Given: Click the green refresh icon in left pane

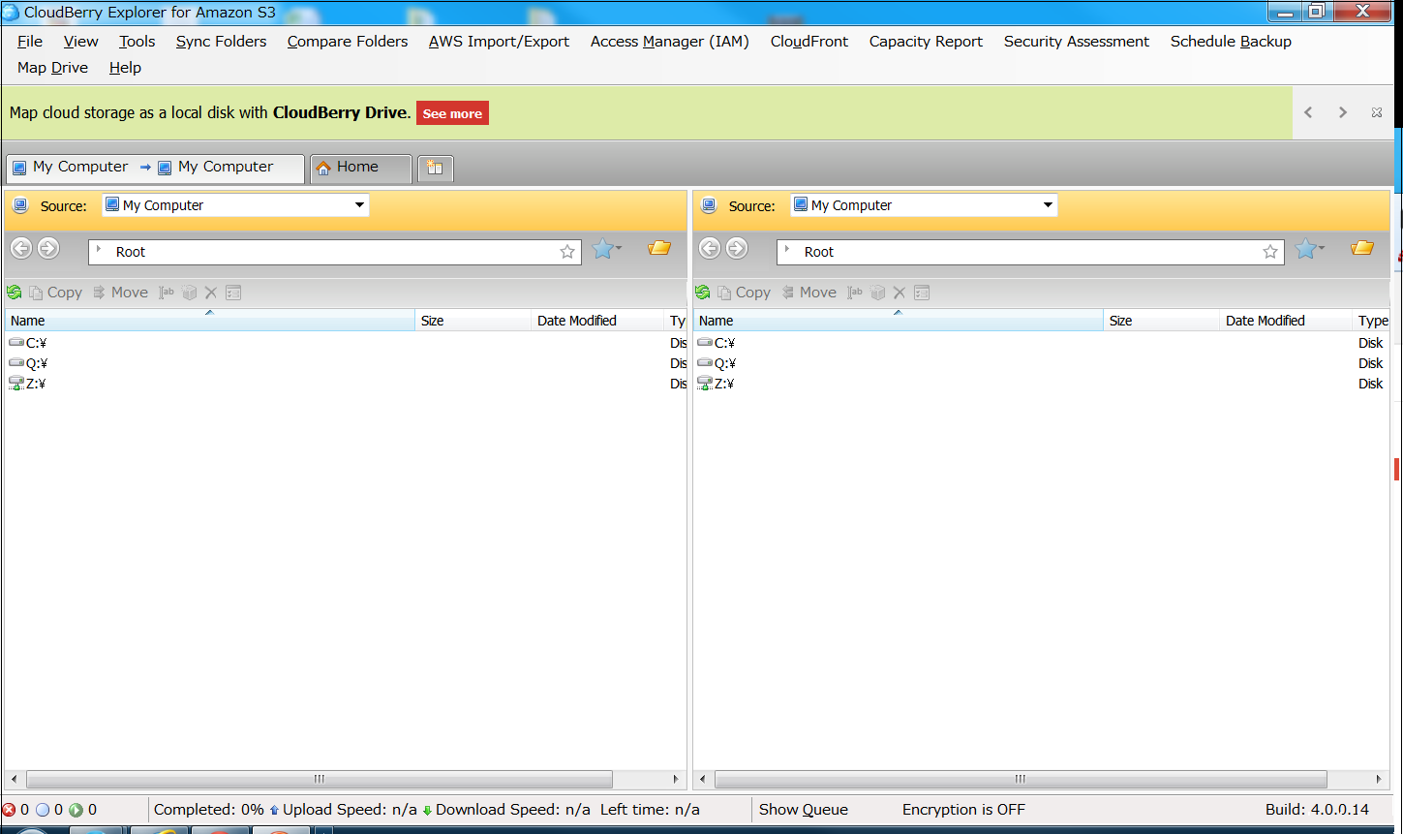Looking at the screenshot, I should tap(14, 293).
